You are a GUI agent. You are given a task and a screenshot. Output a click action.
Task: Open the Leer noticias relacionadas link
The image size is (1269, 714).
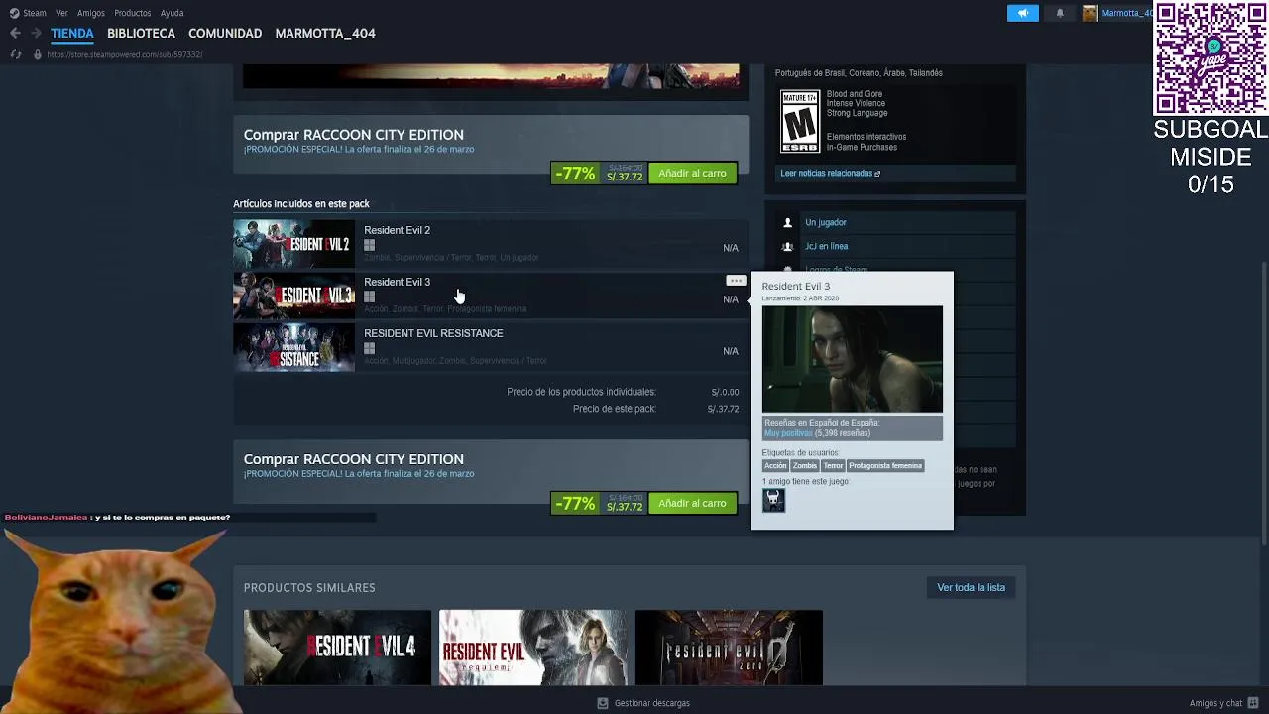tap(830, 174)
